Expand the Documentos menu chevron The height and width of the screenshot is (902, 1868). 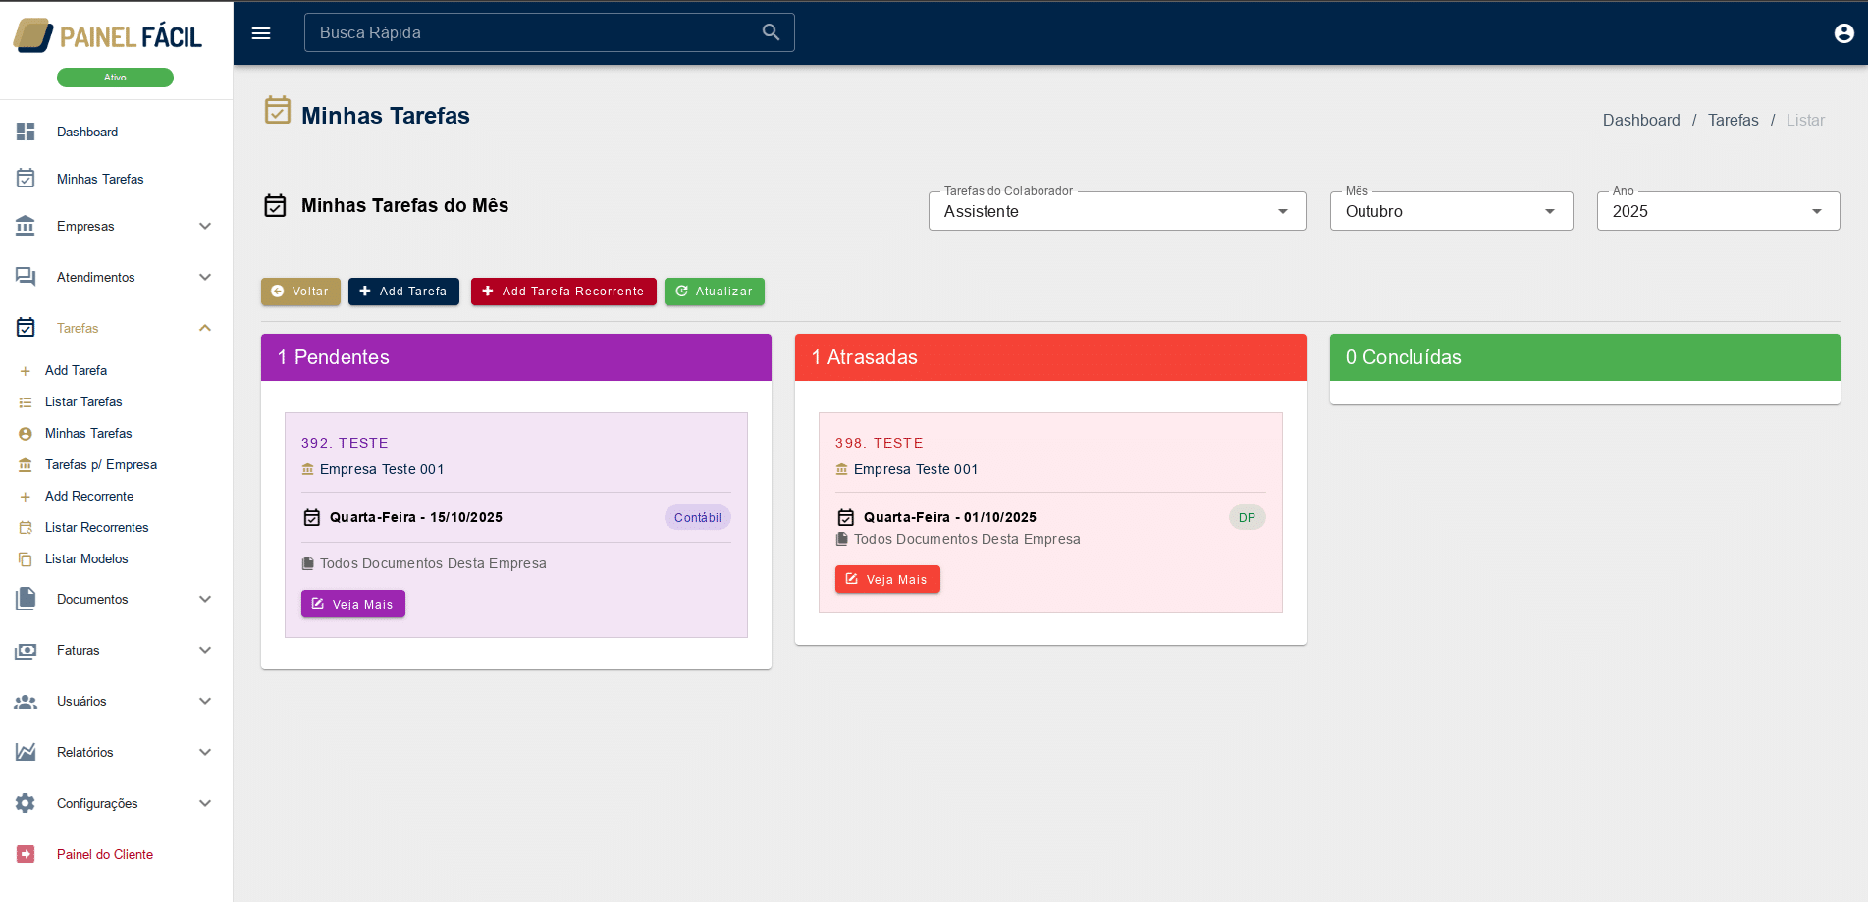(x=205, y=599)
